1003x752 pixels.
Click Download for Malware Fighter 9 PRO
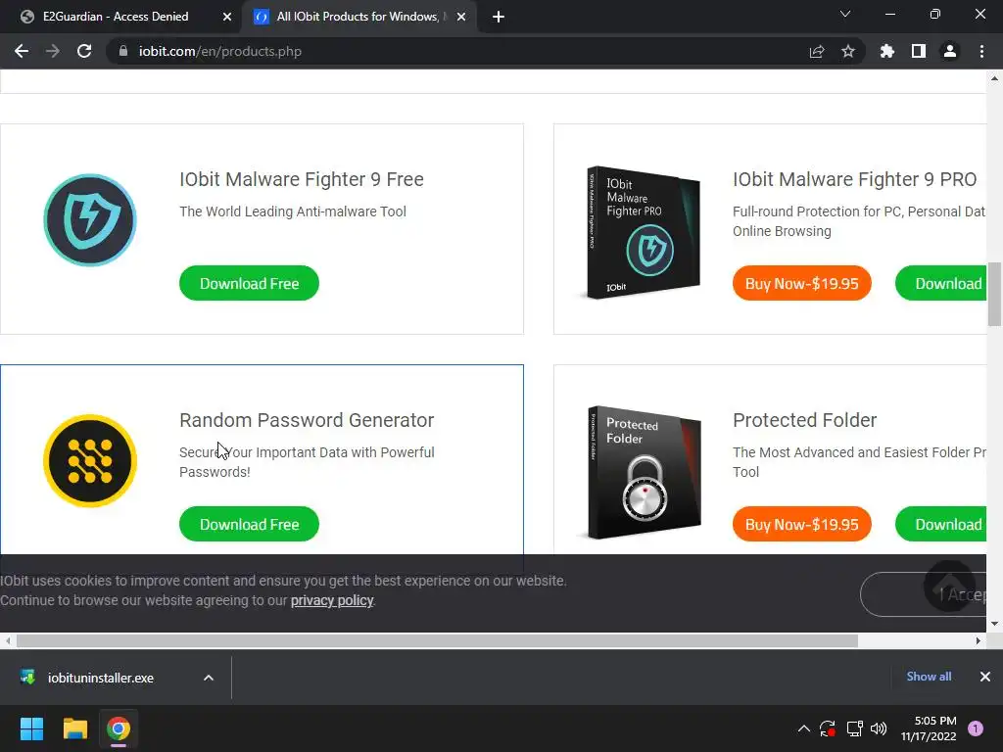tap(941, 283)
